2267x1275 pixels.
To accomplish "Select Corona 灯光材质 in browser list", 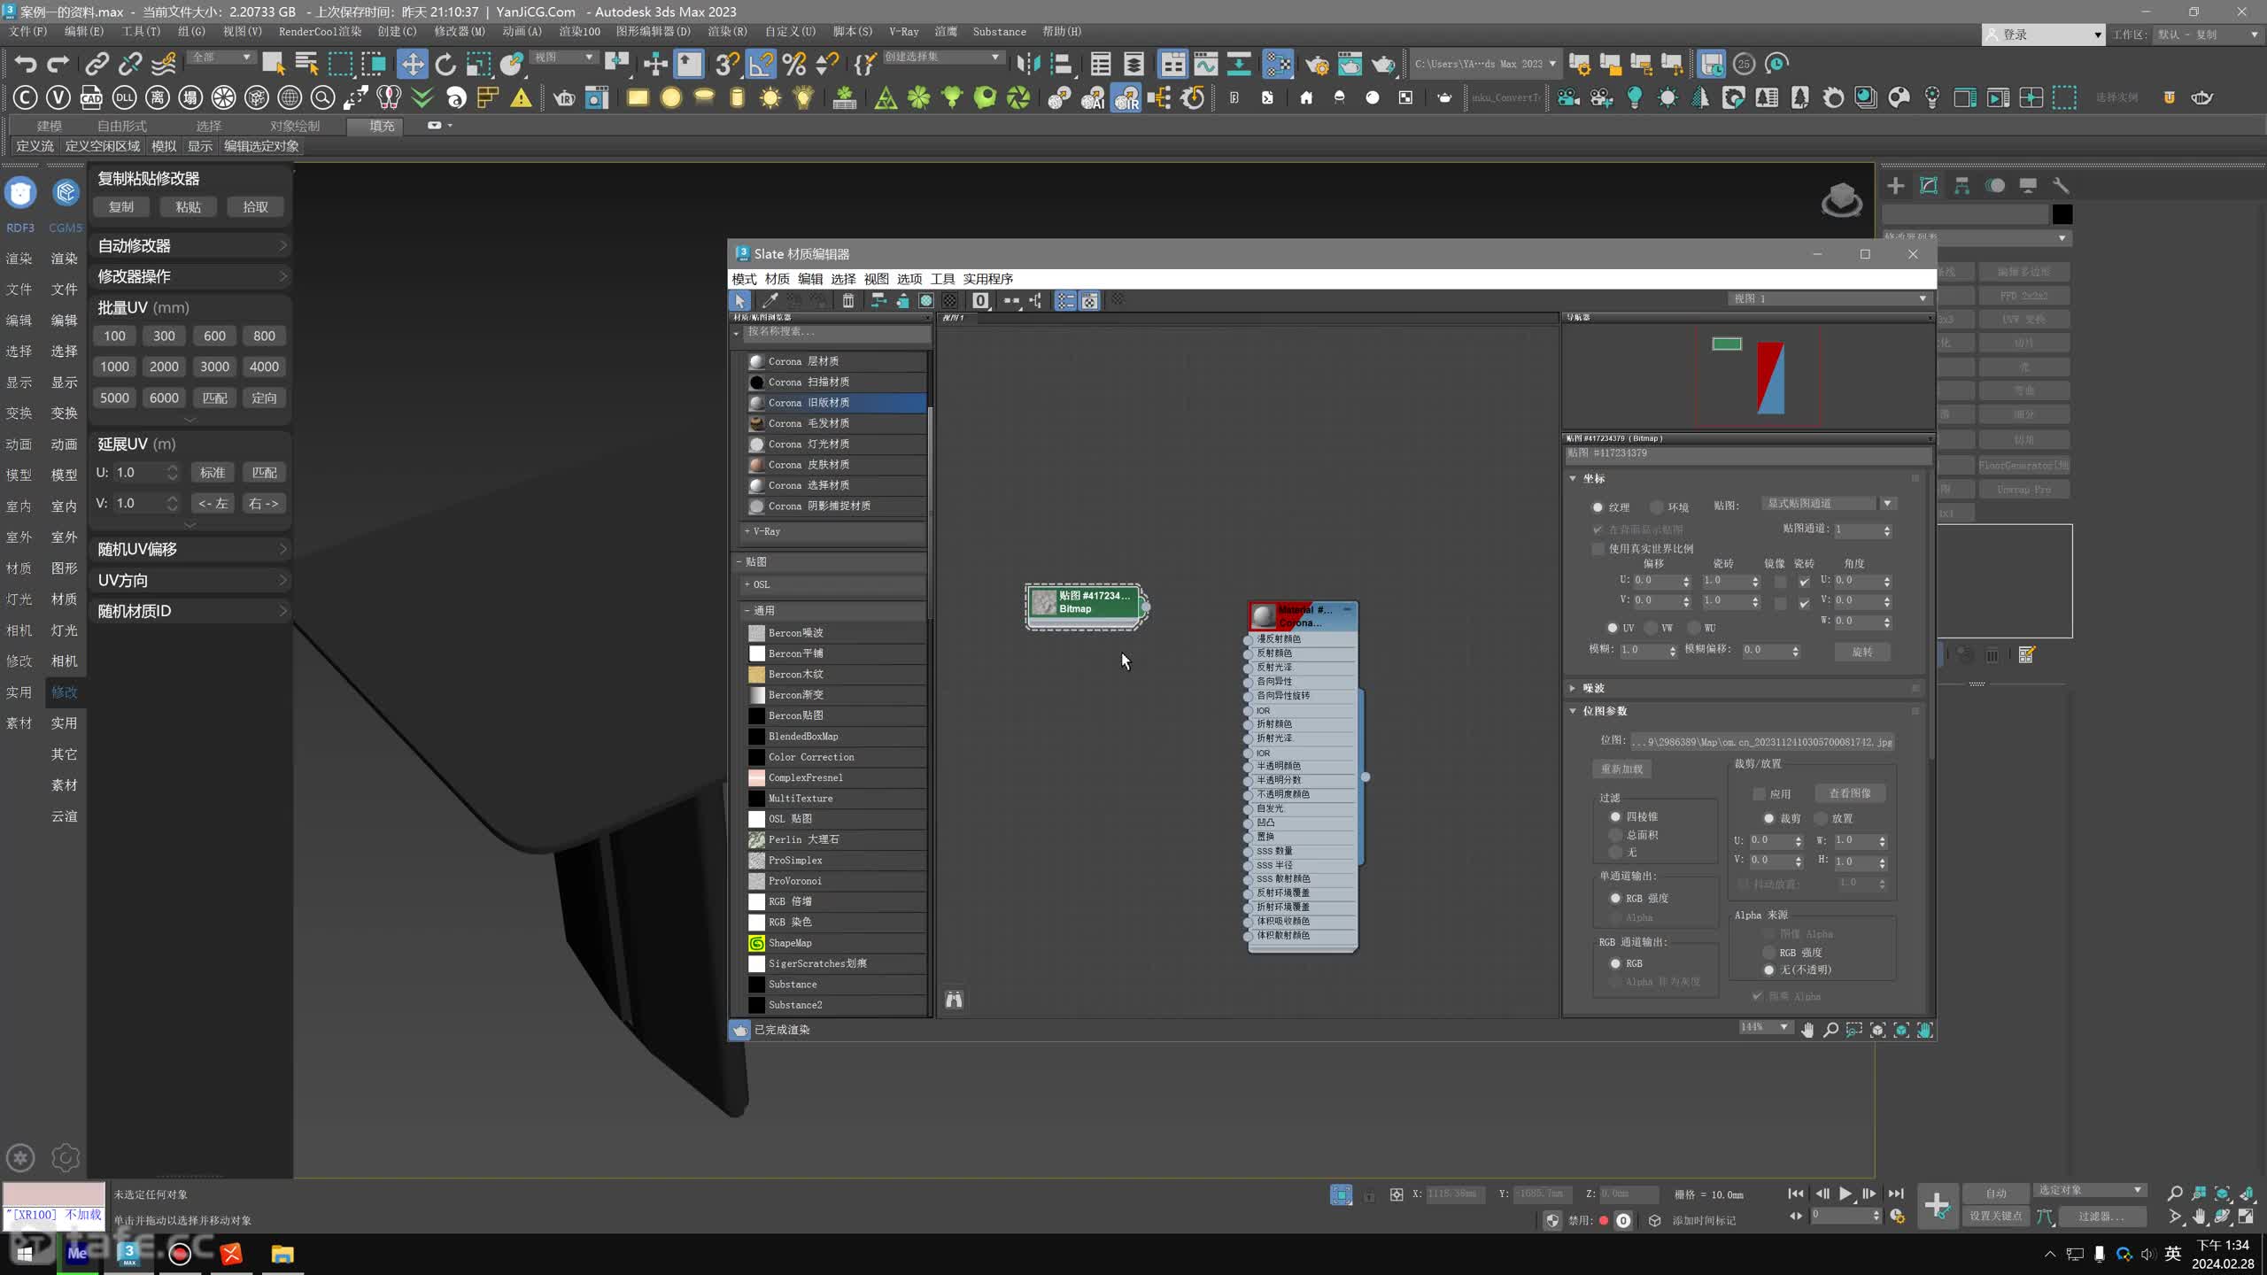I will [x=836, y=444].
